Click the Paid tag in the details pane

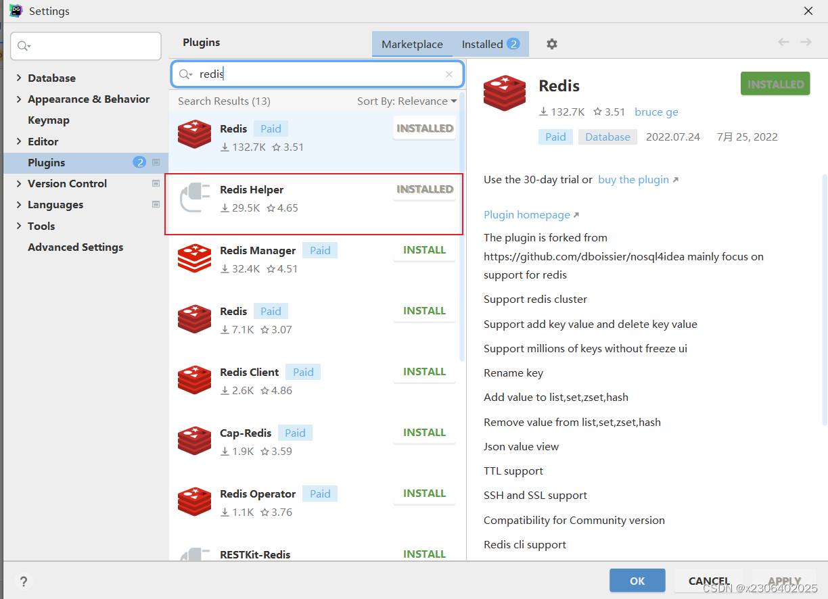click(555, 137)
